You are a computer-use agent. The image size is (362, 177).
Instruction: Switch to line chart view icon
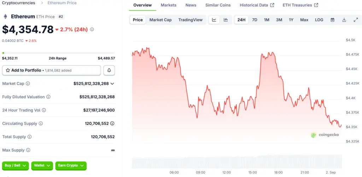coord(214,20)
